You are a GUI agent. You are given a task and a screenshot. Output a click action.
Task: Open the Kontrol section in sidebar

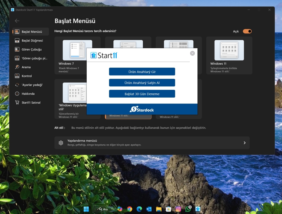(26, 76)
